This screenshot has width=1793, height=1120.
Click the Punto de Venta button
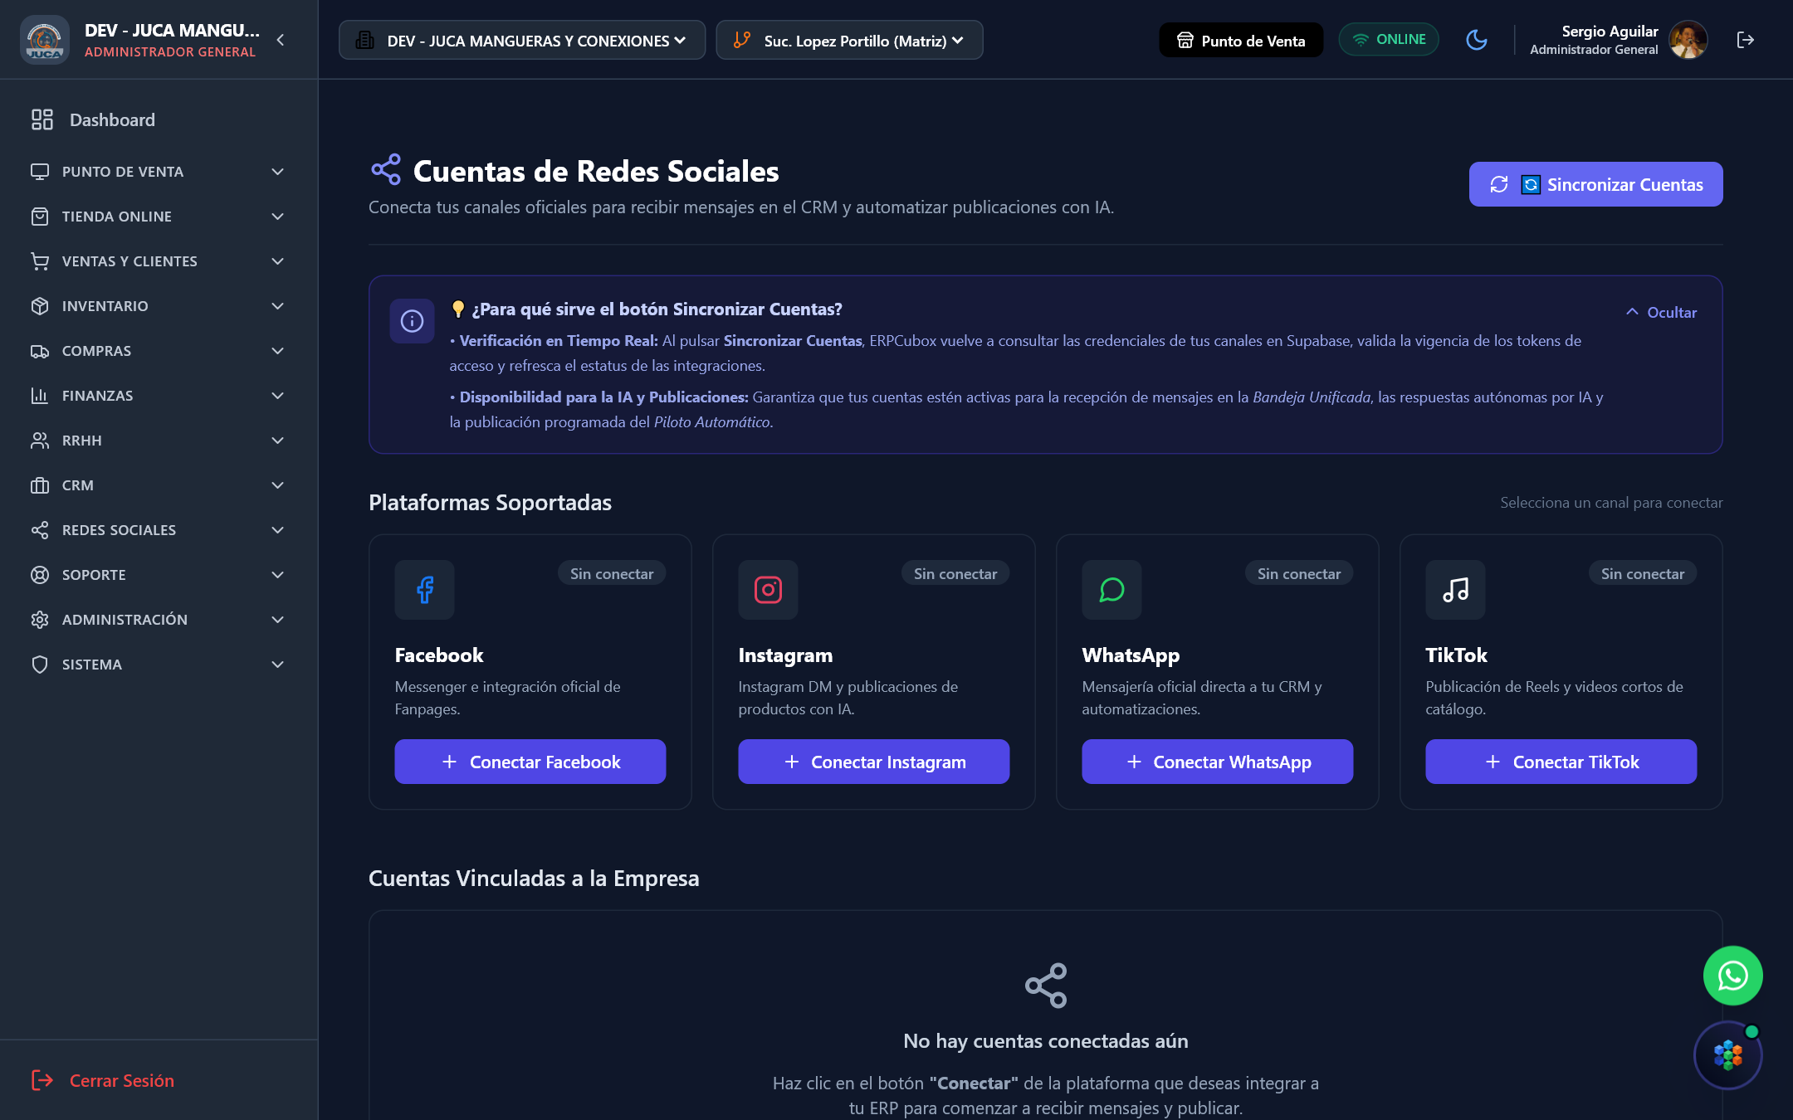(x=1241, y=40)
